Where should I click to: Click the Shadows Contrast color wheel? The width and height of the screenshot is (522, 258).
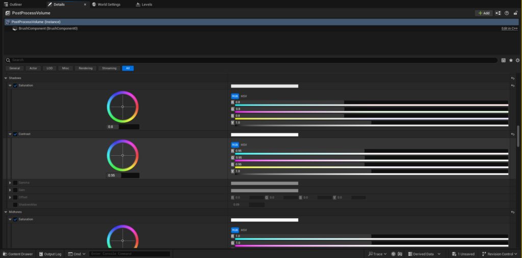[x=122, y=155]
